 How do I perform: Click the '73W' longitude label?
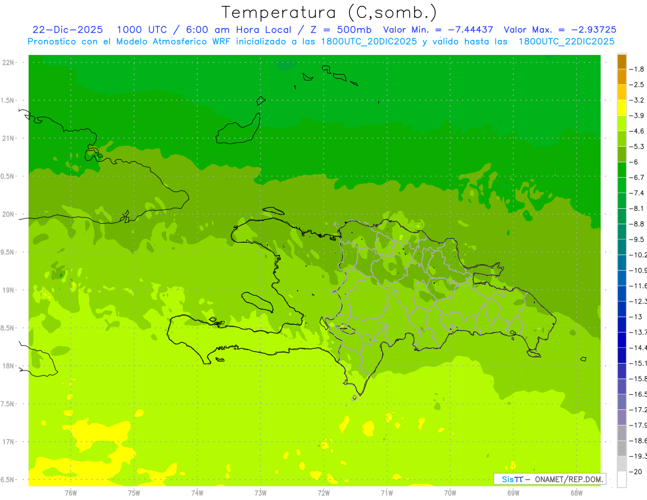pyautogui.click(x=260, y=492)
